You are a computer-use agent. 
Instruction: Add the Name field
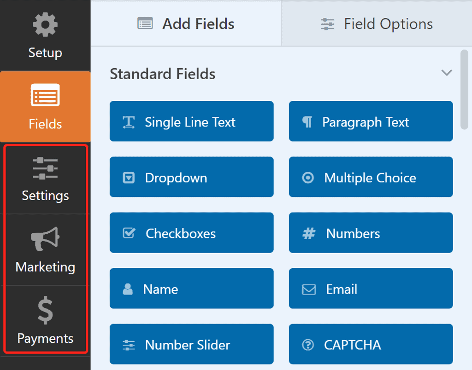[x=191, y=289]
